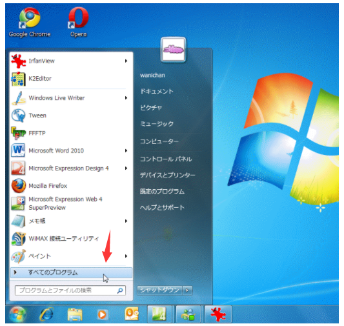Click the Tween globe icon
The width and height of the screenshot is (344, 326).
[19, 116]
